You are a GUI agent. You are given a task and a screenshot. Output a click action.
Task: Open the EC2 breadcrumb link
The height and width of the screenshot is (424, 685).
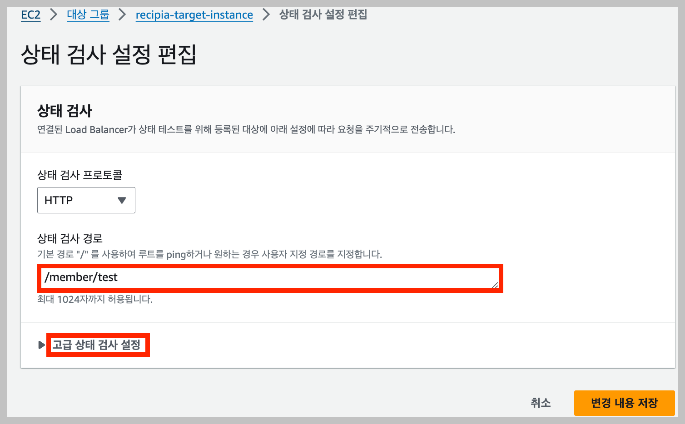pos(30,15)
